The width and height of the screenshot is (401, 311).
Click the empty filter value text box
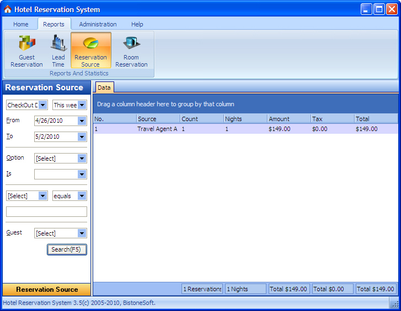(46, 211)
